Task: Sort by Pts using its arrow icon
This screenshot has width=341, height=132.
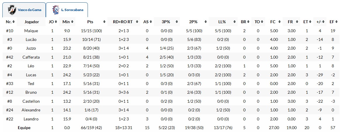Action: pos(104,22)
